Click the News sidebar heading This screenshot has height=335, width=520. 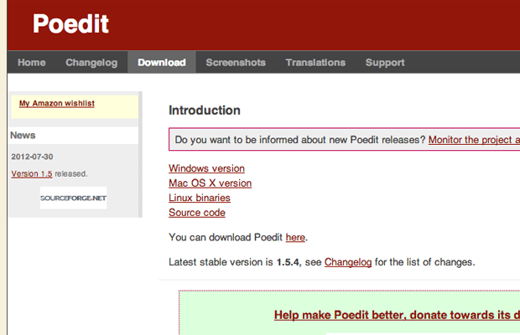pos(23,135)
